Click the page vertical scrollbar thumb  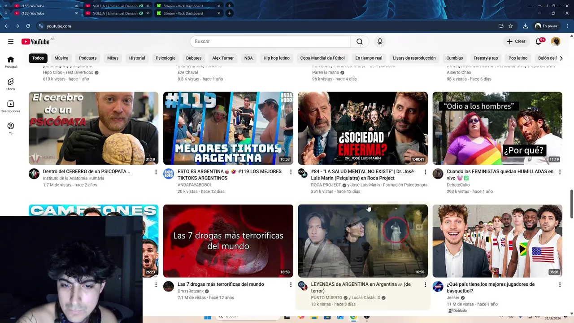coord(571,205)
